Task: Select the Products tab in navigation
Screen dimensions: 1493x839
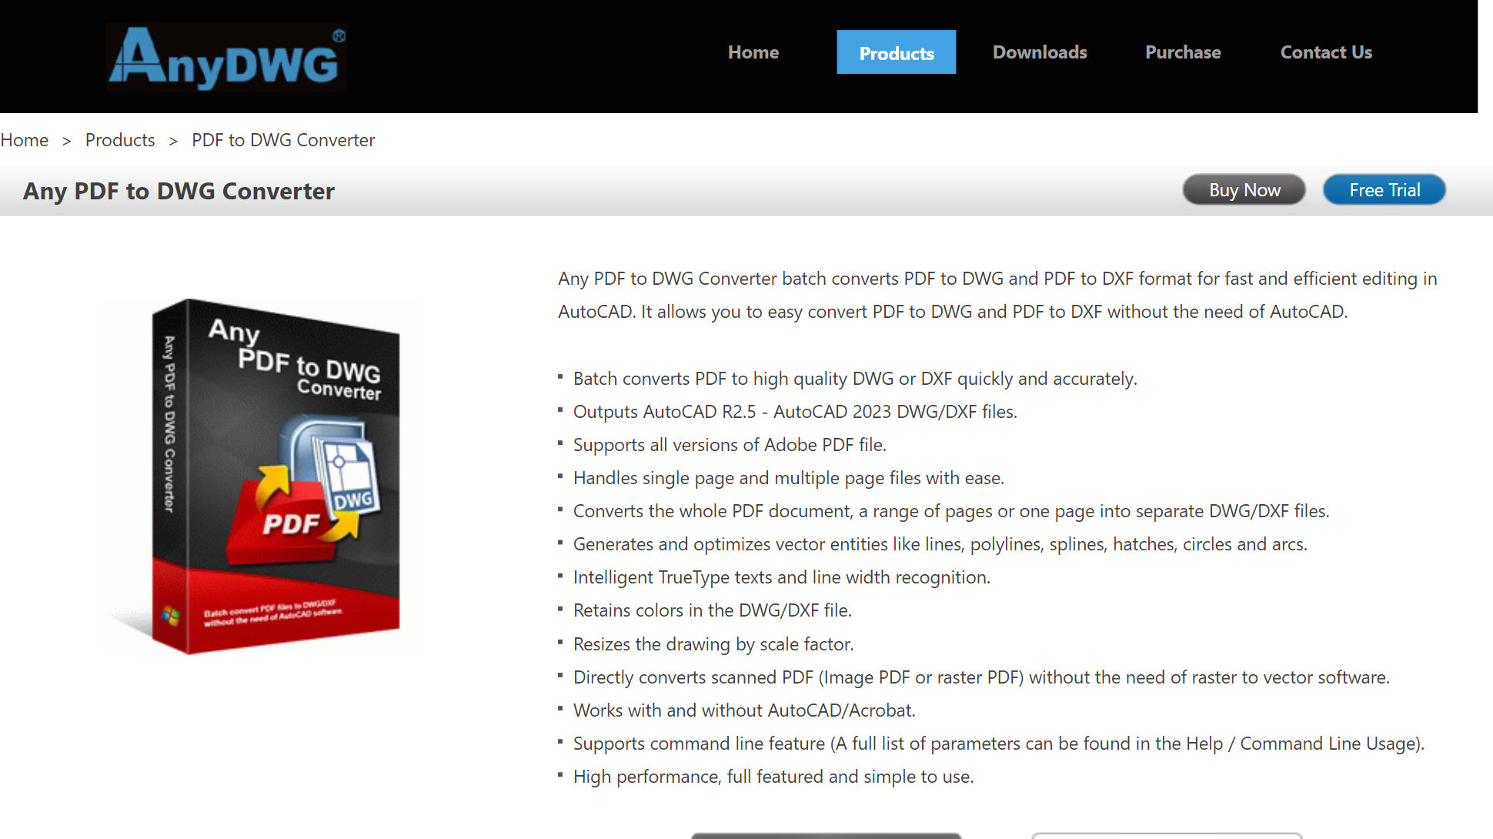Action: point(895,52)
